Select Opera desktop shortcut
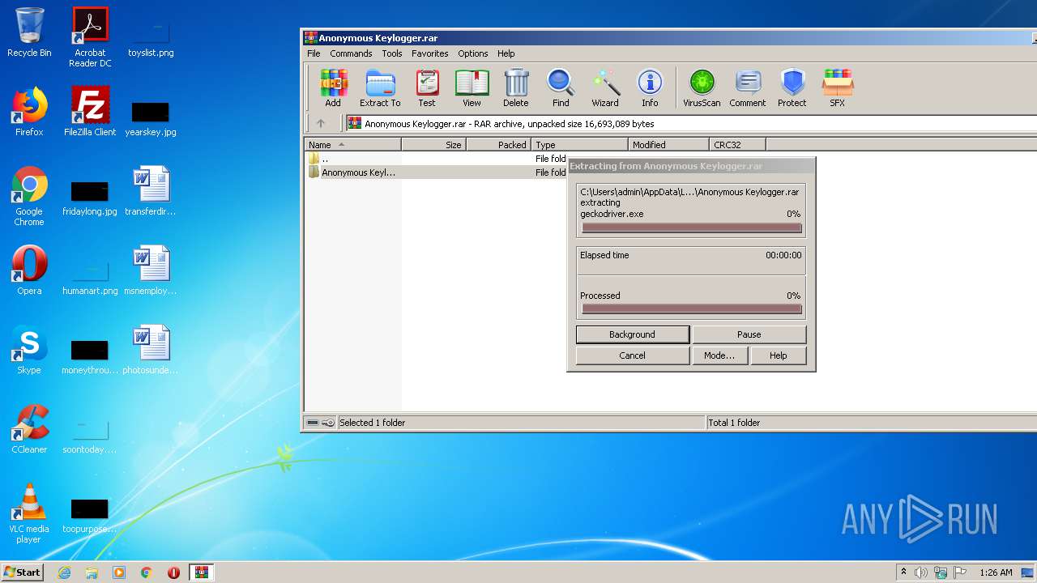 29,270
